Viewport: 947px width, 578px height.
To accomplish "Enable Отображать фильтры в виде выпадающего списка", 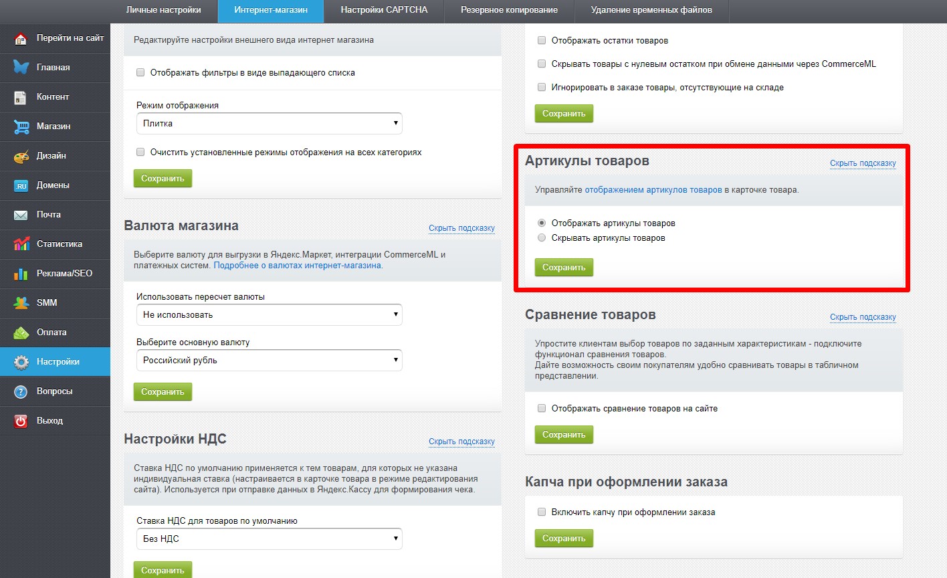I will [x=140, y=72].
